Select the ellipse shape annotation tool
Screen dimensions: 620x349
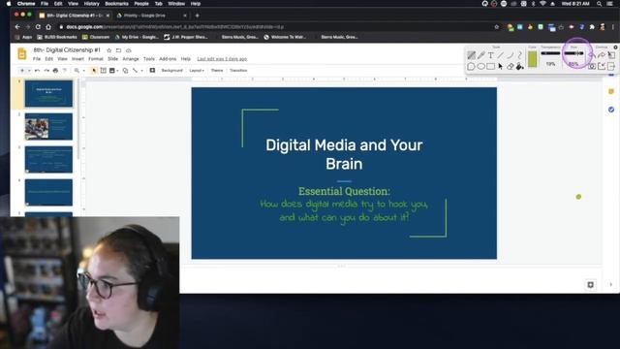(x=481, y=67)
